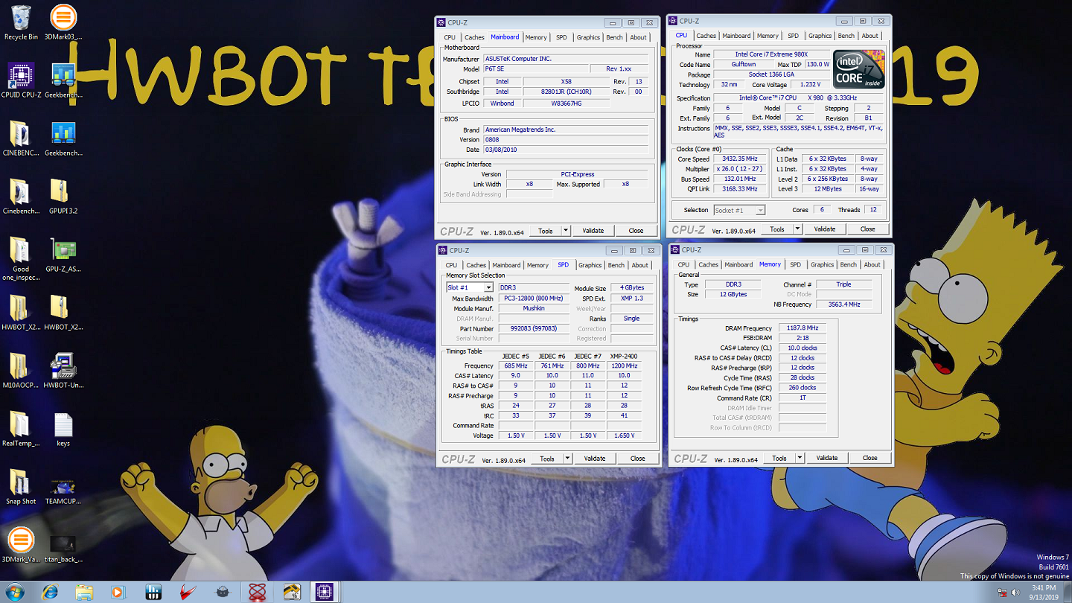Launch Internet Explorer from the taskbar
The width and height of the screenshot is (1072, 603).
tap(50, 592)
